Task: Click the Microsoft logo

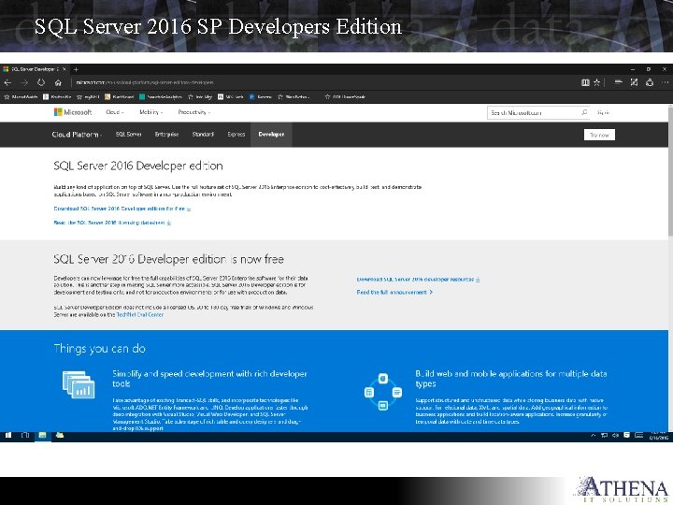Action: click(x=73, y=112)
